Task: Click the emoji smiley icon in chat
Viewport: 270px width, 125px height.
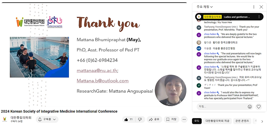Action: tap(250, 106)
